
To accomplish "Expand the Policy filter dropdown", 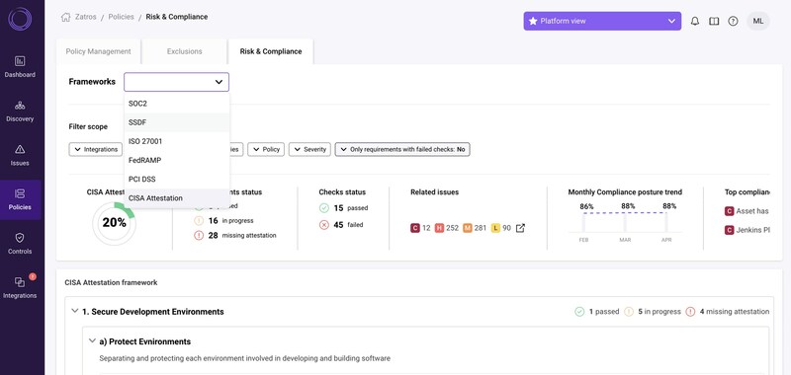I will pyautogui.click(x=266, y=149).
